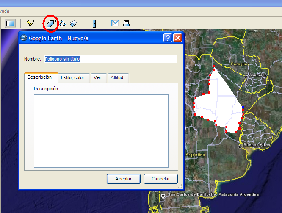Click the dialog resize grip corner
The width and height of the screenshot is (282, 213).
click(x=180, y=186)
